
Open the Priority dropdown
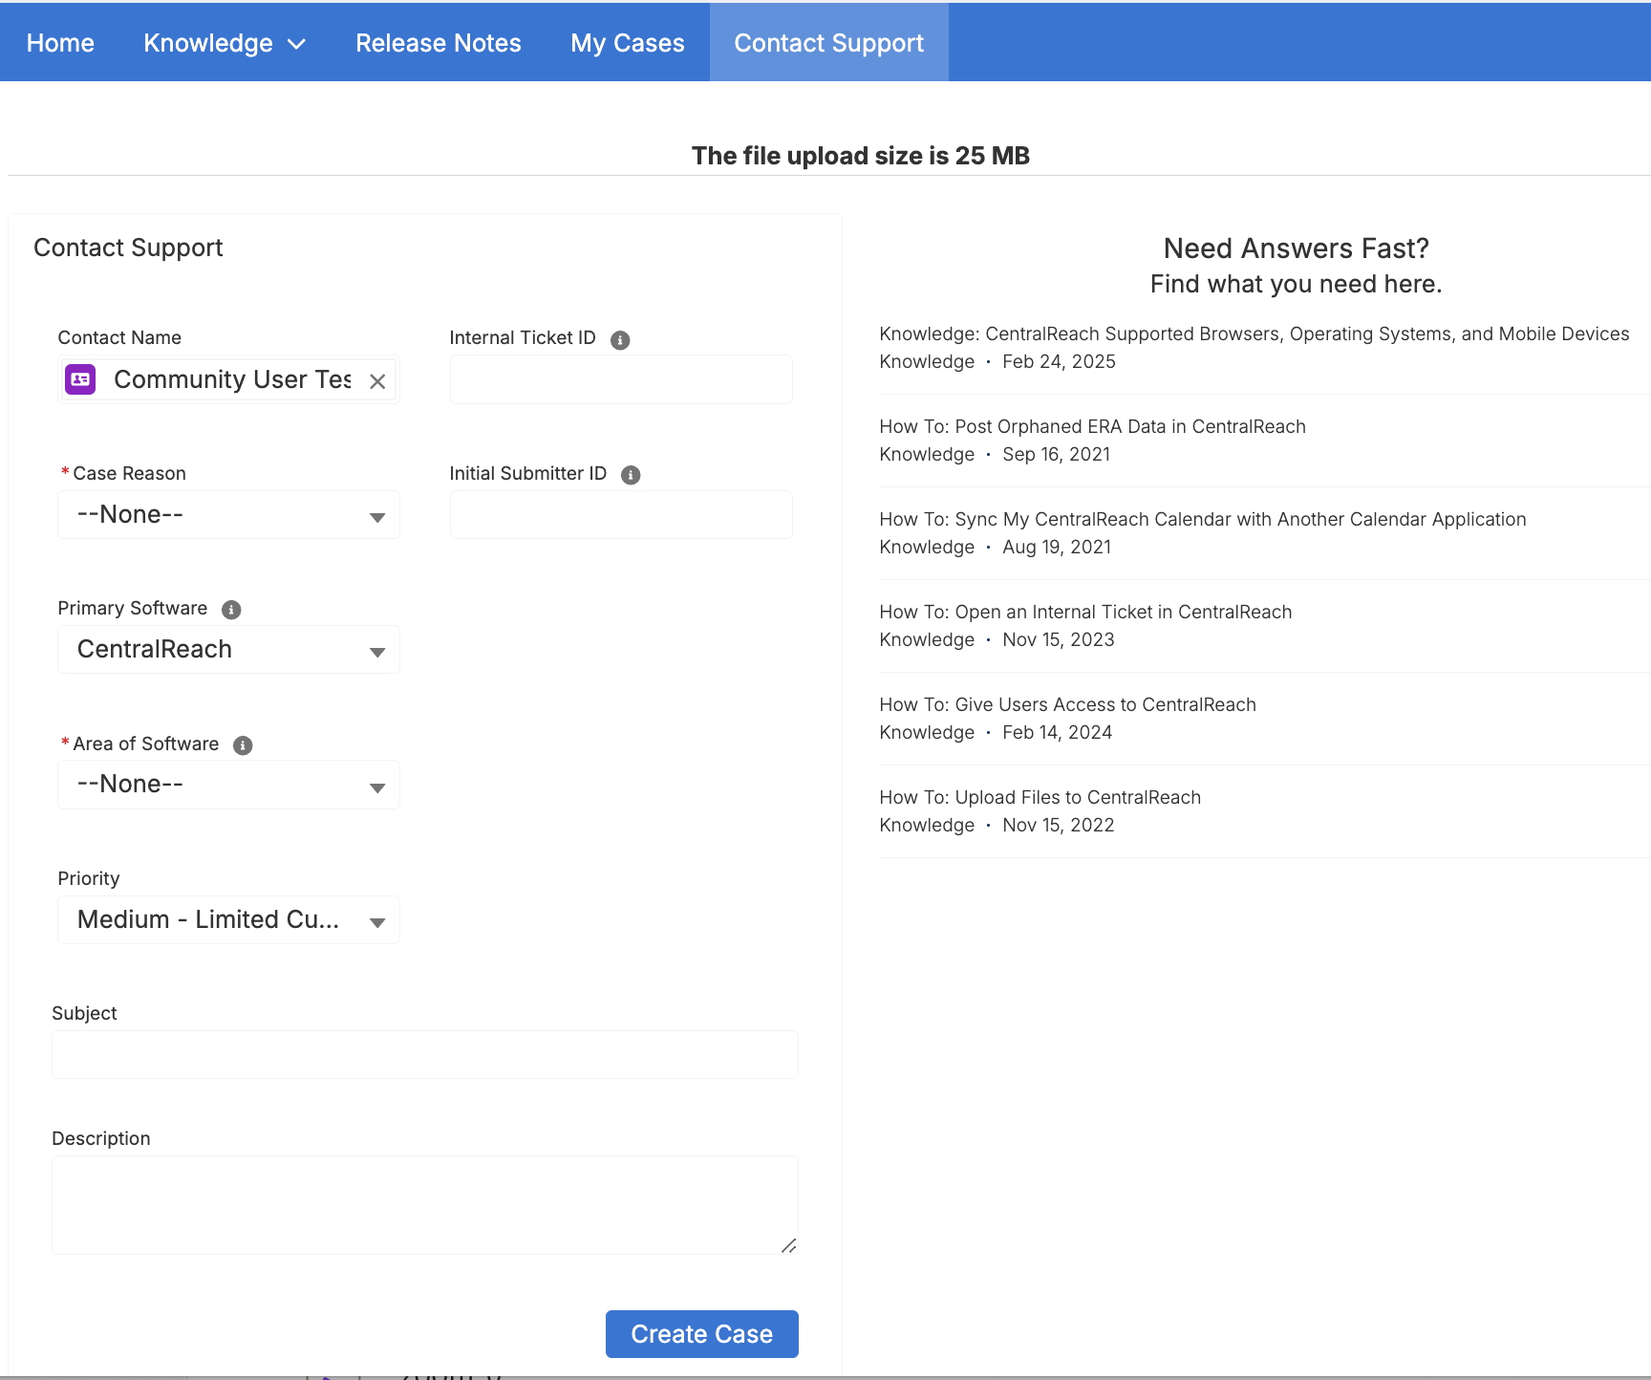pyautogui.click(x=229, y=920)
